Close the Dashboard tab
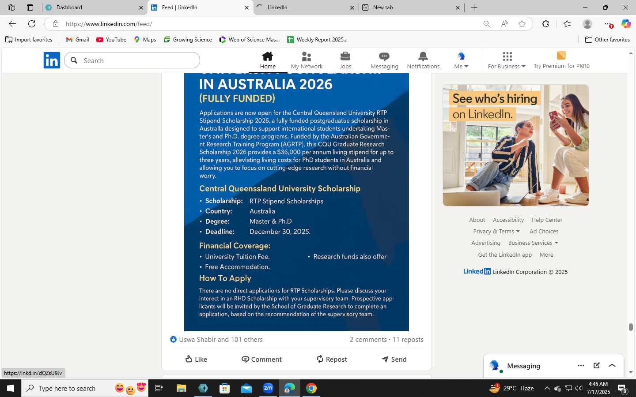This screenshot has height=397, width=636. coord(141,7)
